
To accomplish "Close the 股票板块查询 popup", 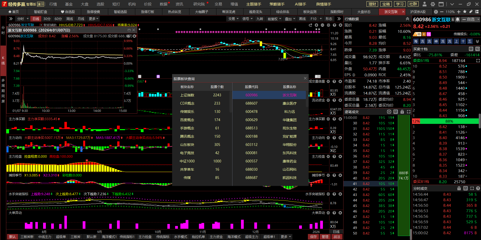I will click(x=305, y=78).
